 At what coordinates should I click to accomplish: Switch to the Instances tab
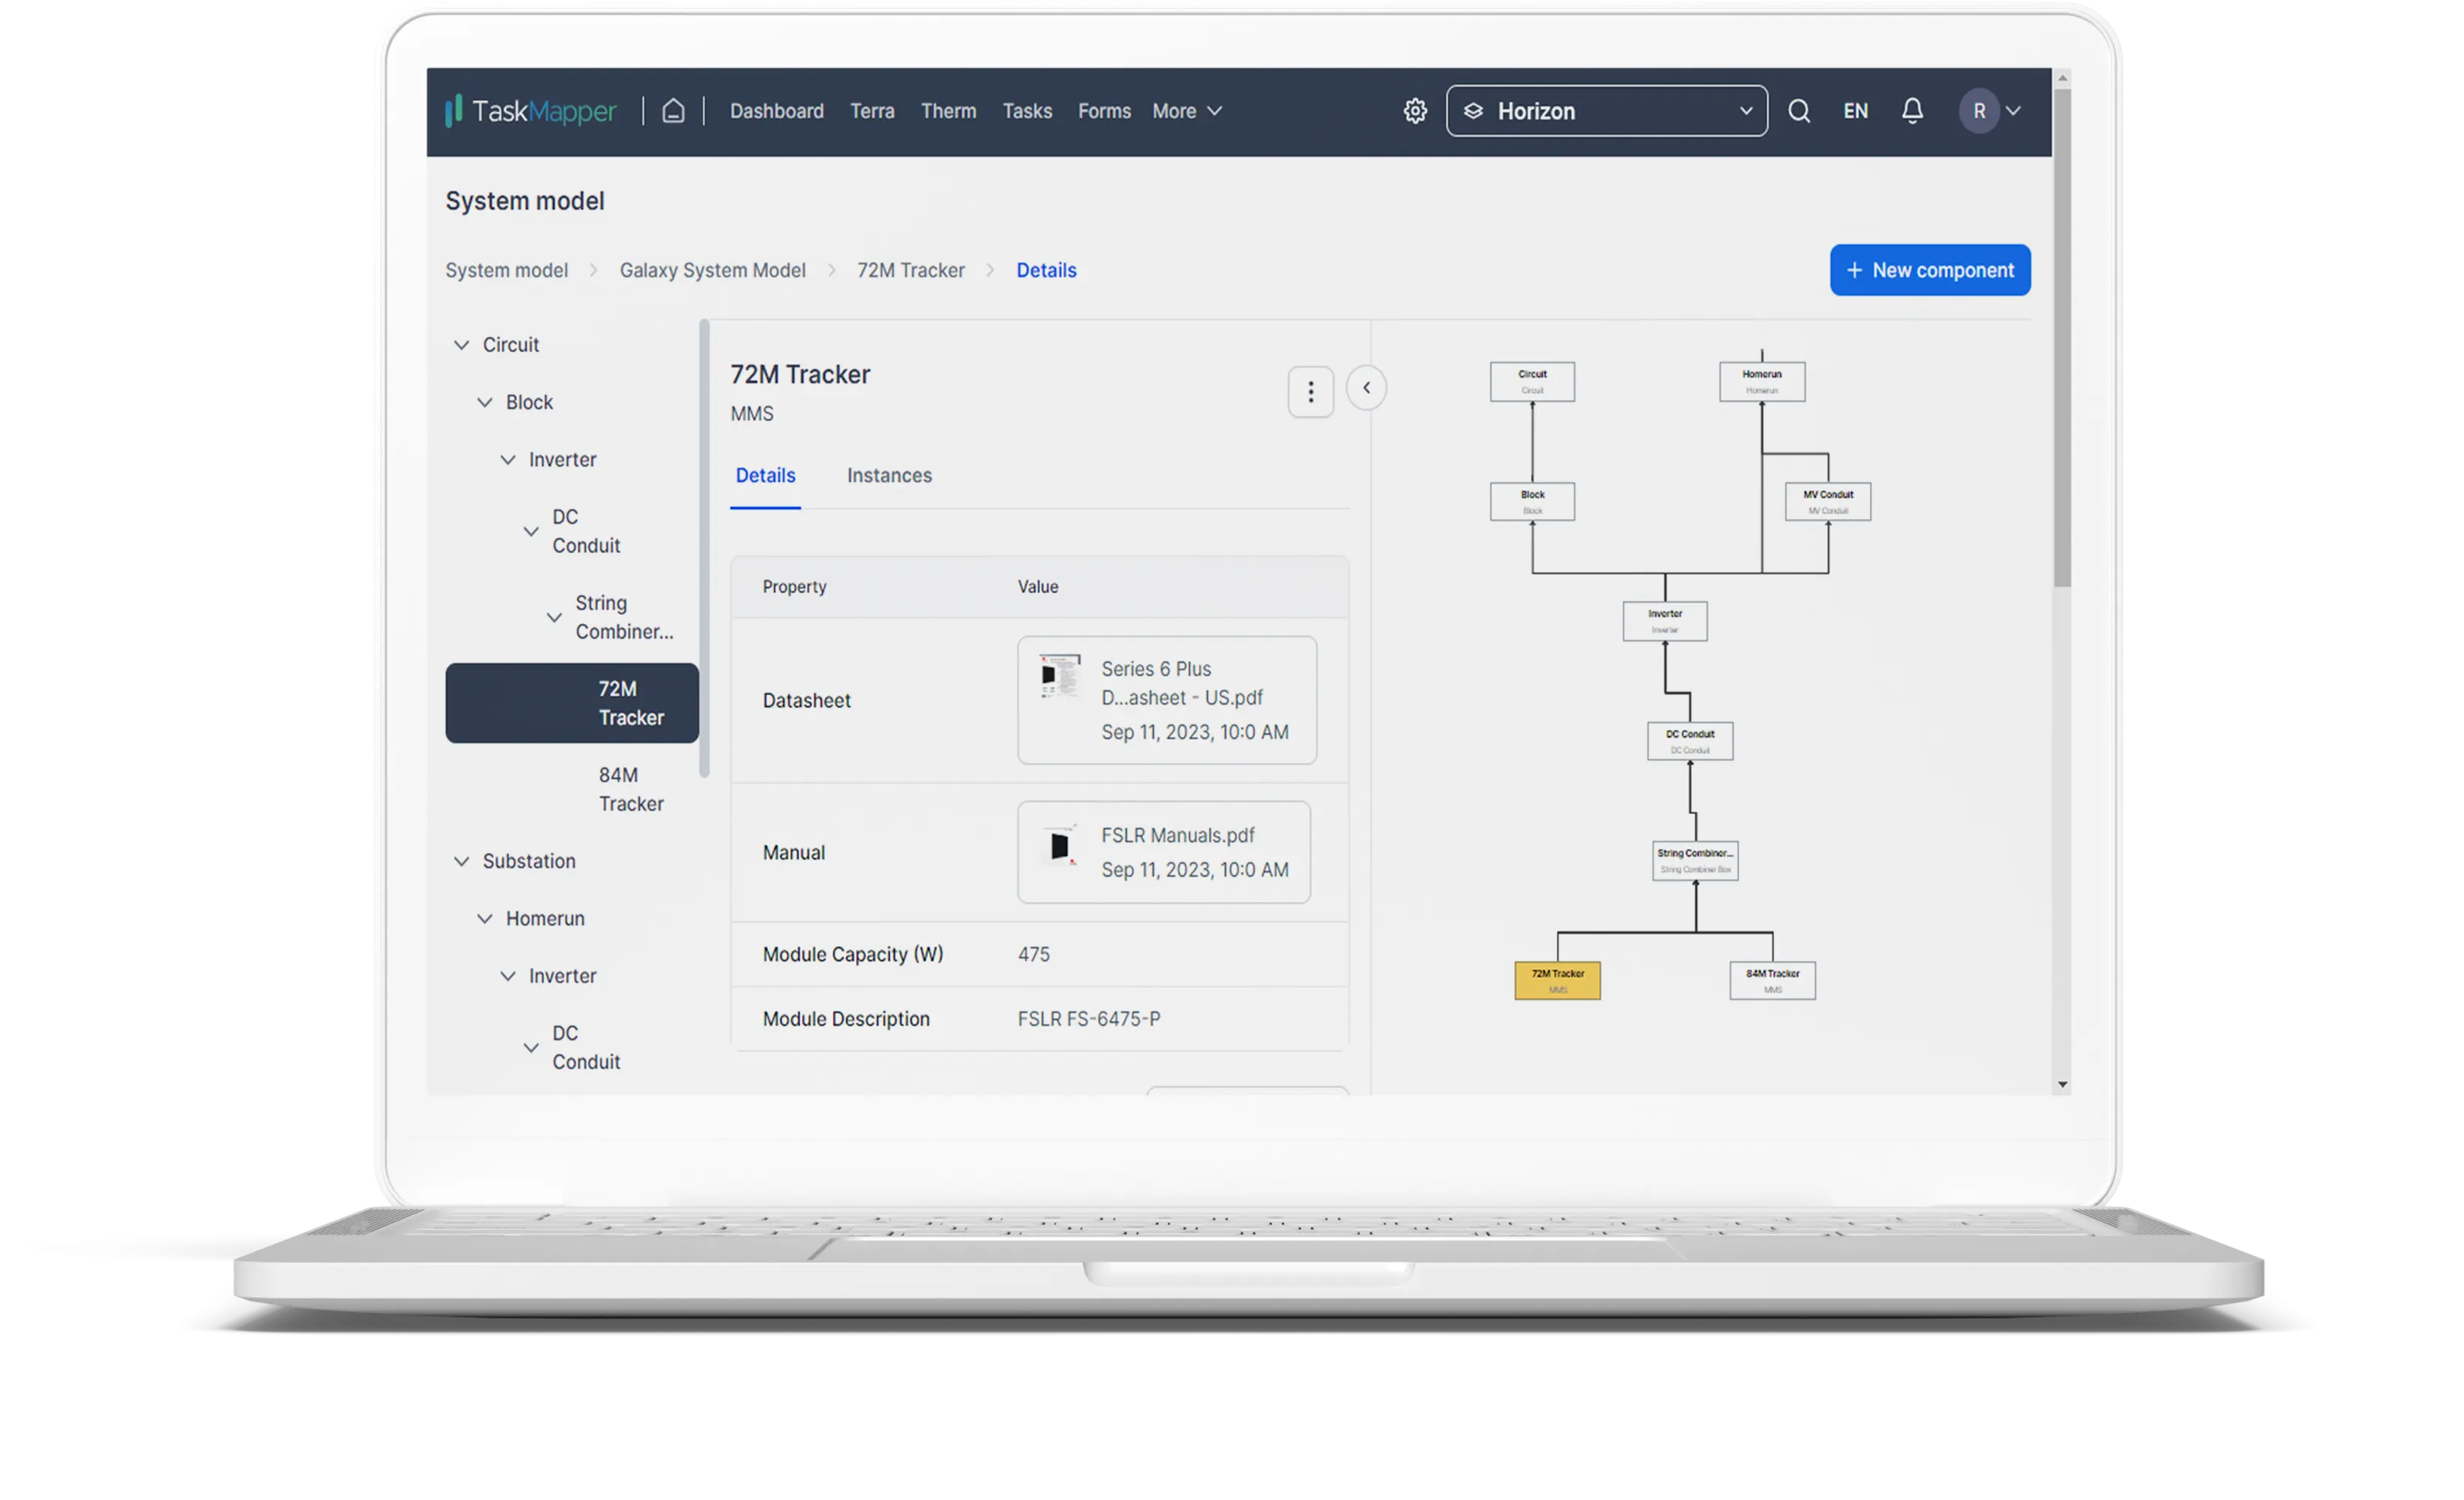888,476
